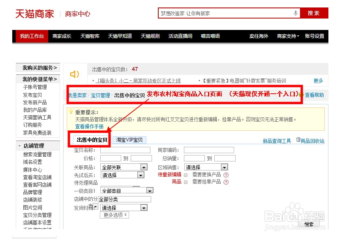The height and width of the screenshot is (239, 345).
Task: Click the 价格 maximum input field
Action: click(141, 158)
